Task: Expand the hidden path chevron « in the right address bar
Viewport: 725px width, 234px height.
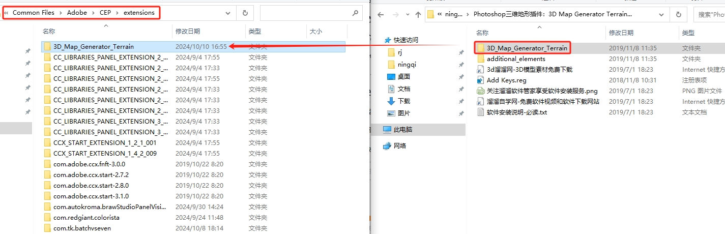Action: pos(440,14)
